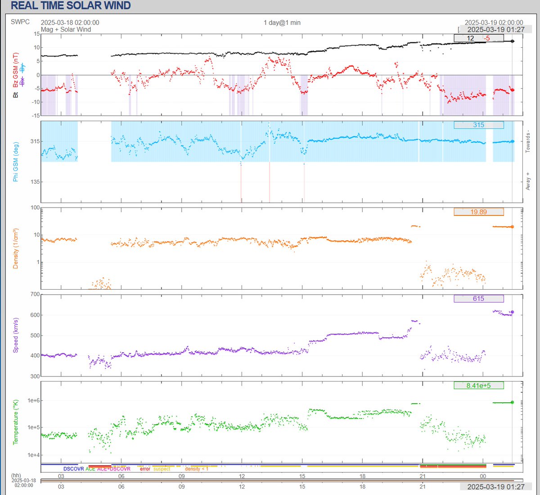Click the red 'error' legend entry
540x495 pixels.
tap(145, 469)
